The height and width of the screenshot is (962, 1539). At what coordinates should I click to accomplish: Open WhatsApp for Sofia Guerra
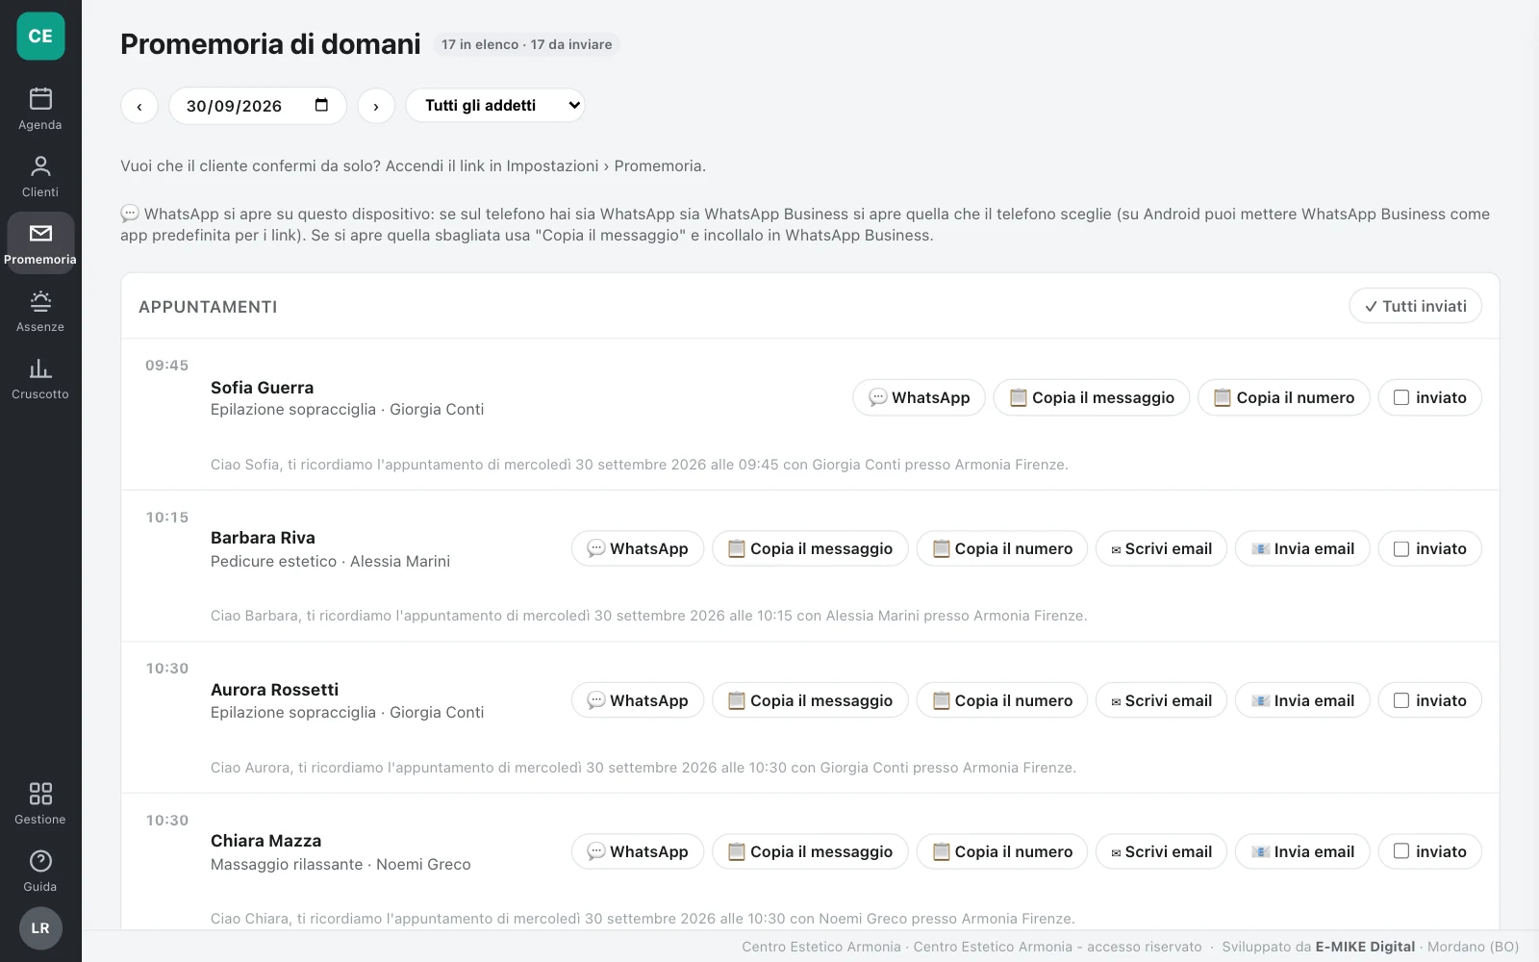click(x=919, y=397)
